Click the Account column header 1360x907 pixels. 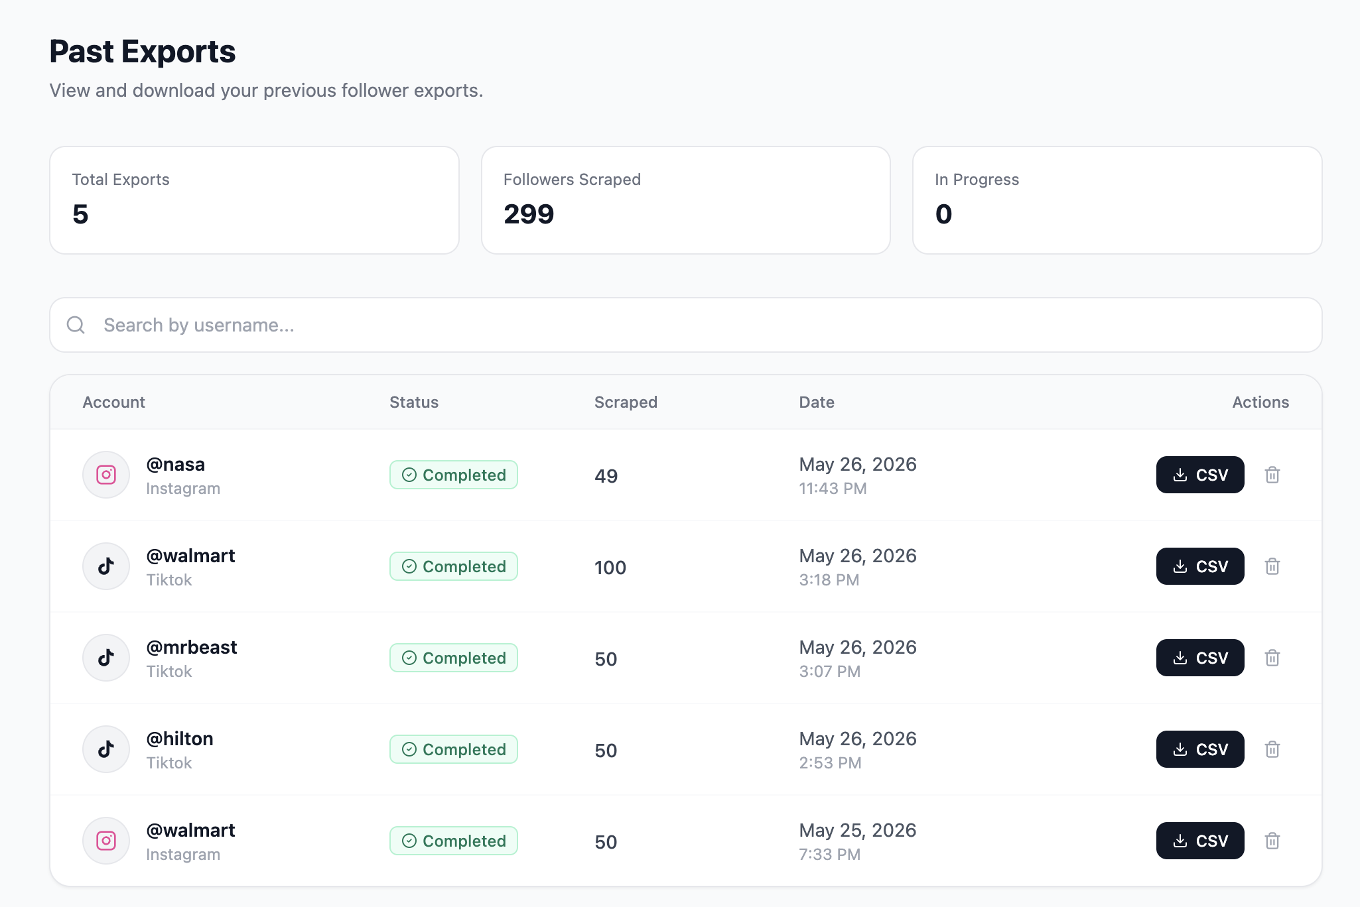113,402
